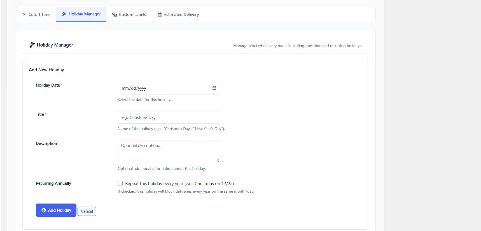Click the palm tree icon in Holiday Manager tab

pyautogui.click(x=64, y=14)
